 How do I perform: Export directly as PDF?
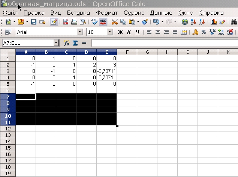point(65,22)
